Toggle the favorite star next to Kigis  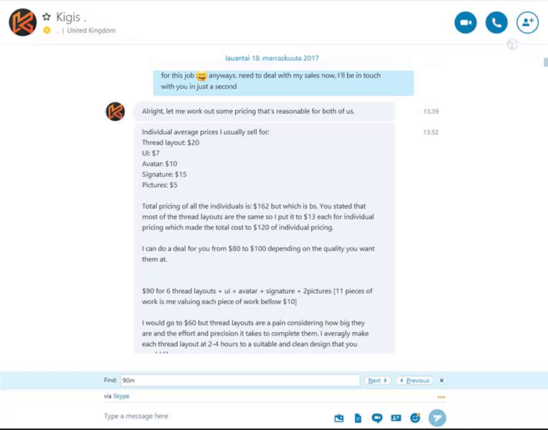coord(47,16)
